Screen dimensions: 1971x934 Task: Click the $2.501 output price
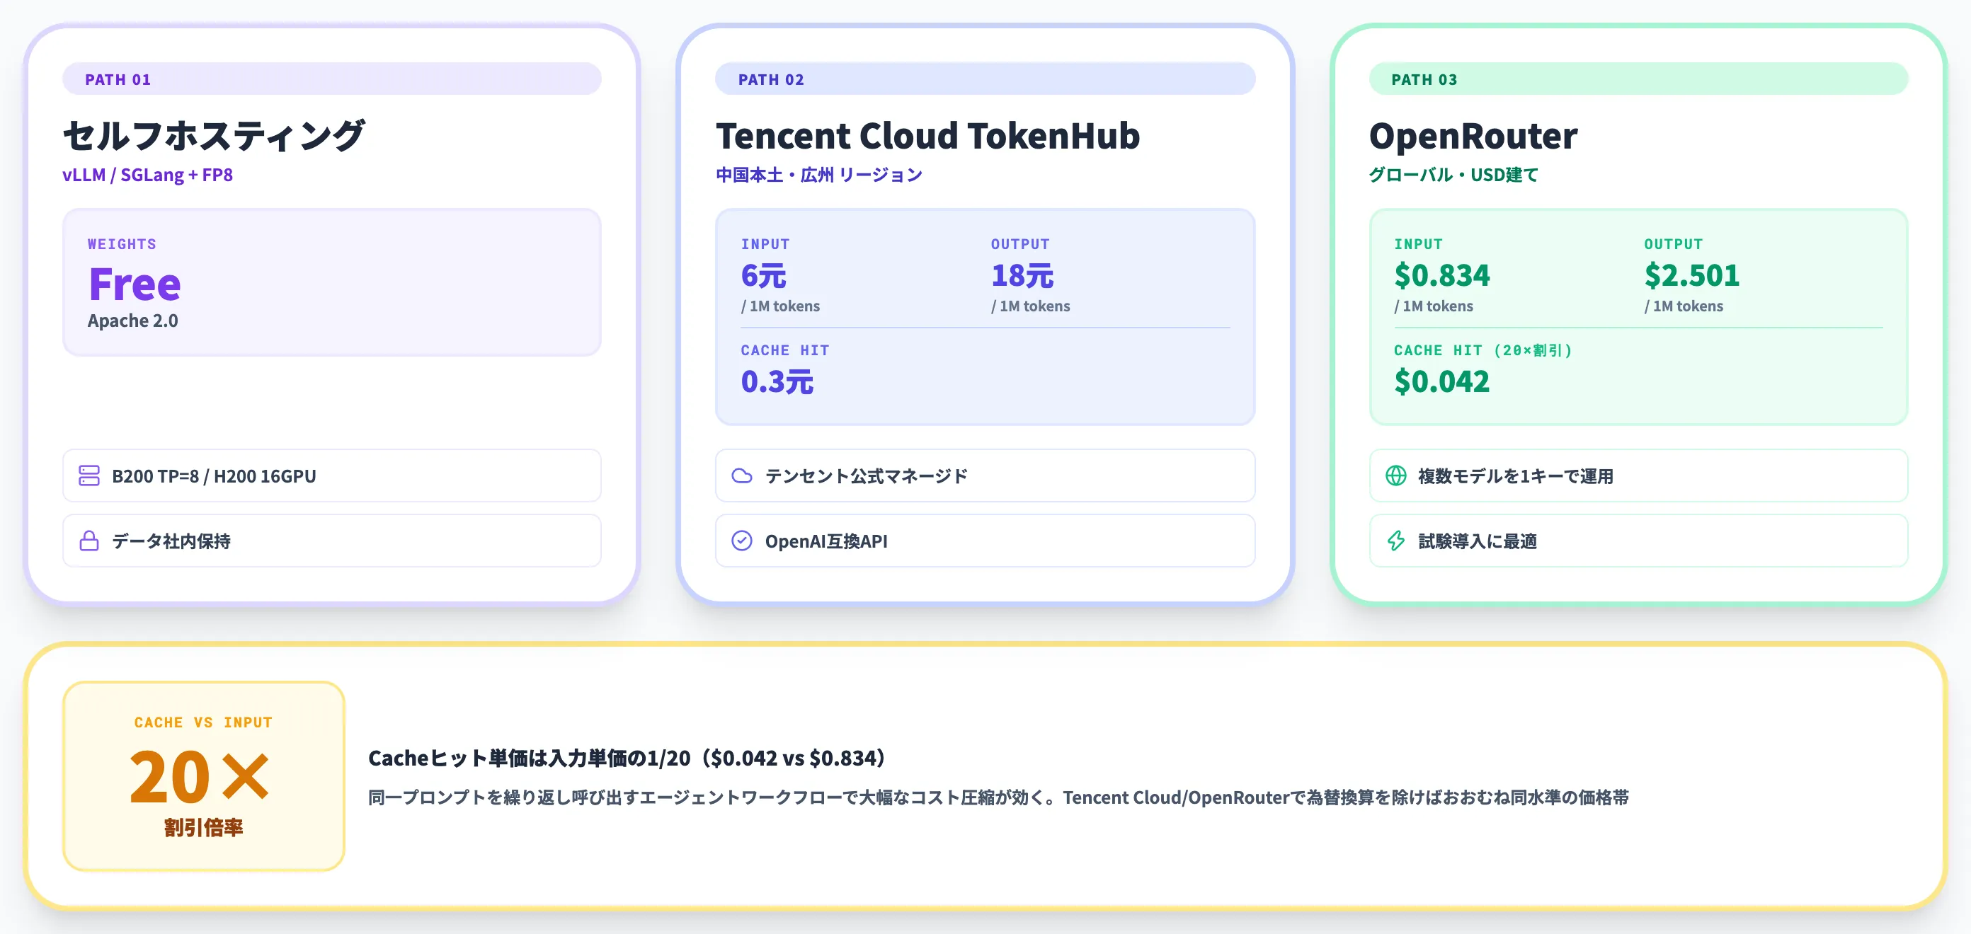[x=1691, y=275]
